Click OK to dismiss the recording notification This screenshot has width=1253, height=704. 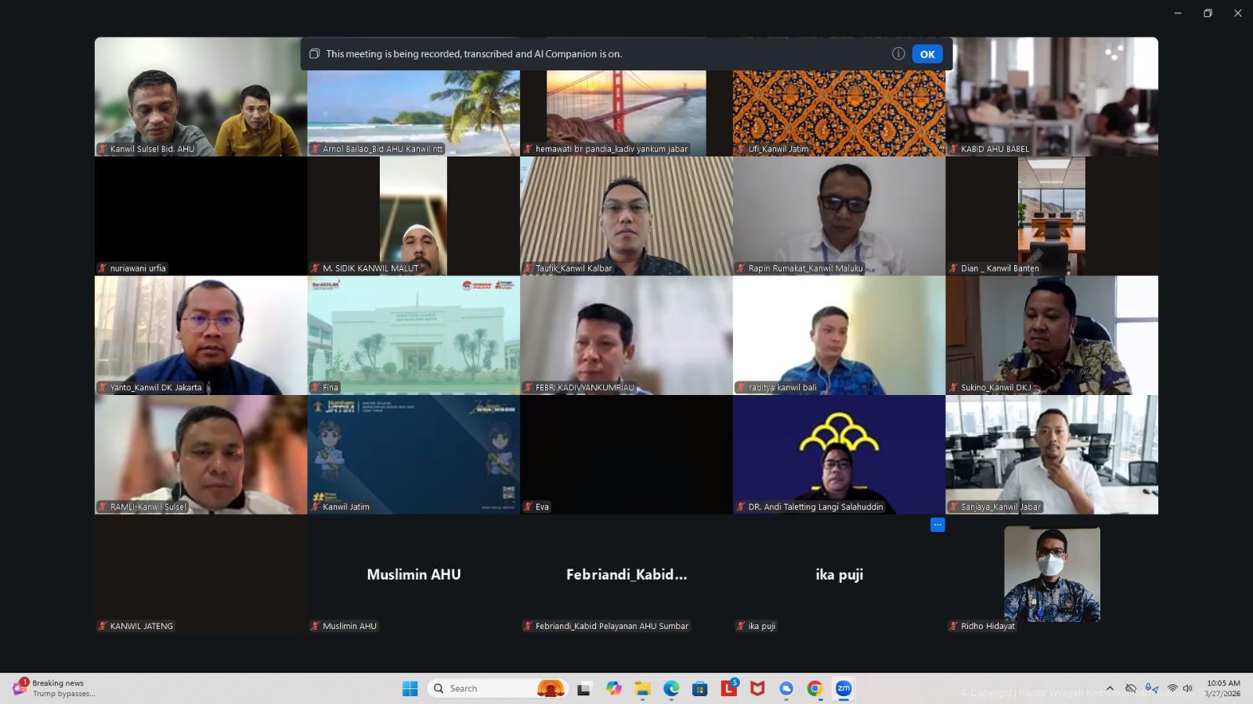coord(927,53)
